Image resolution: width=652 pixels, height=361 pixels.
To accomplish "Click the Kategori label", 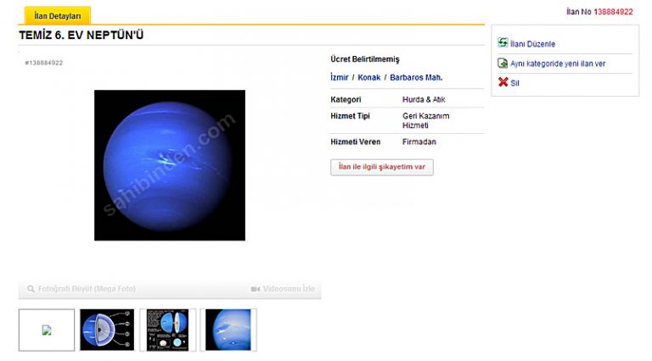I will tap(346, 100).
